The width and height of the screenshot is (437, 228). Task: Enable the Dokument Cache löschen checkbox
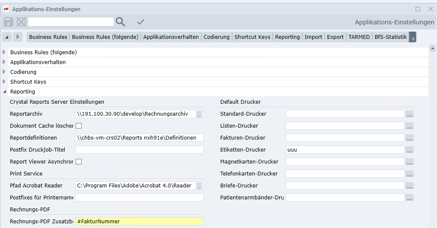click(79, 126)
